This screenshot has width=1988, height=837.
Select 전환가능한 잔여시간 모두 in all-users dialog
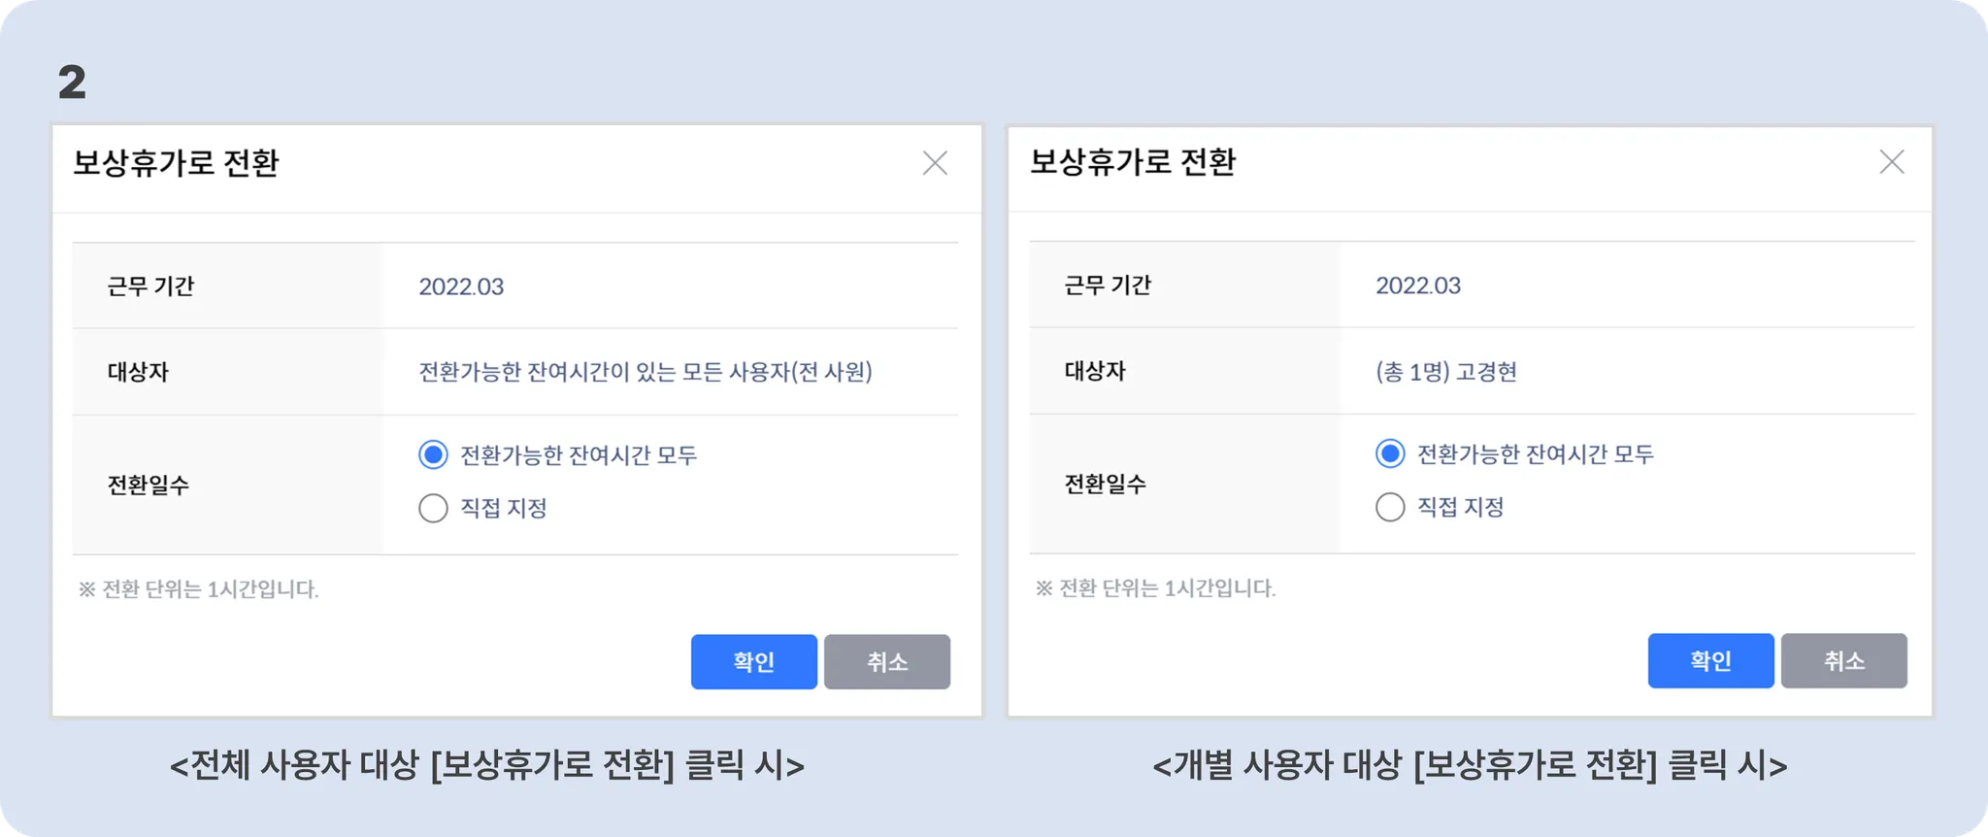pyautogui.click(x=433, y=454)
